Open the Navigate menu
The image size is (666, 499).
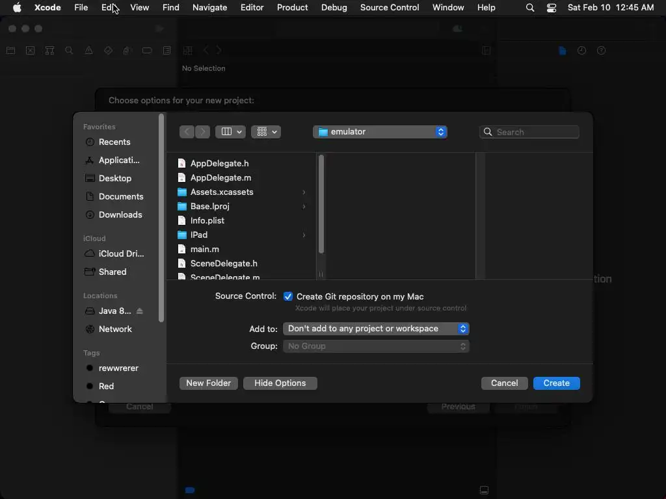click(210, 7)
